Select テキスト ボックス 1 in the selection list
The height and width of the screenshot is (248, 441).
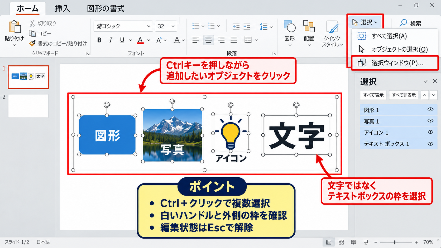tap(399, 144)
